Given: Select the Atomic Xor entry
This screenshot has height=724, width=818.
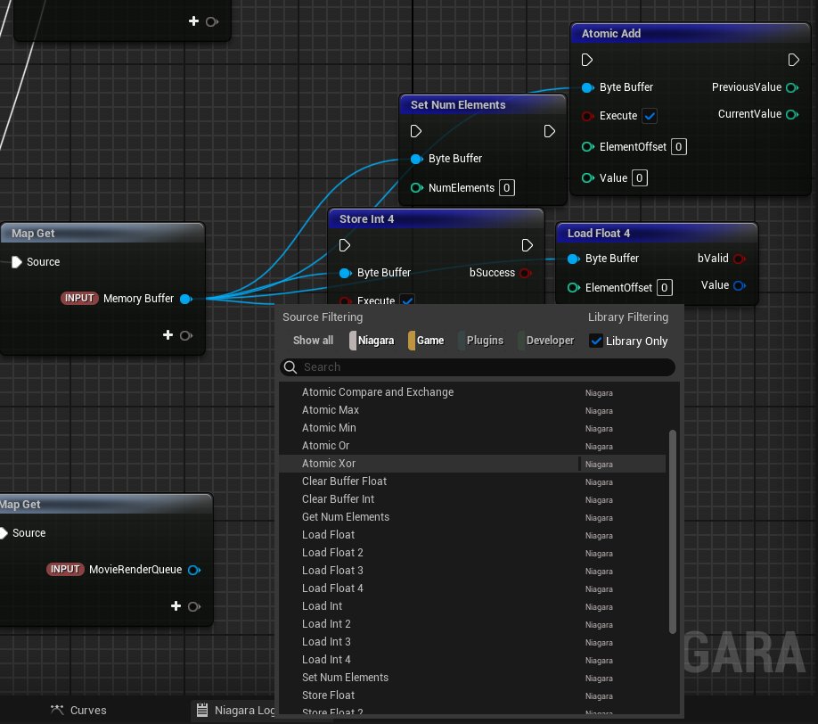Looking at the screenshot, I should click(x=472, y=464).
